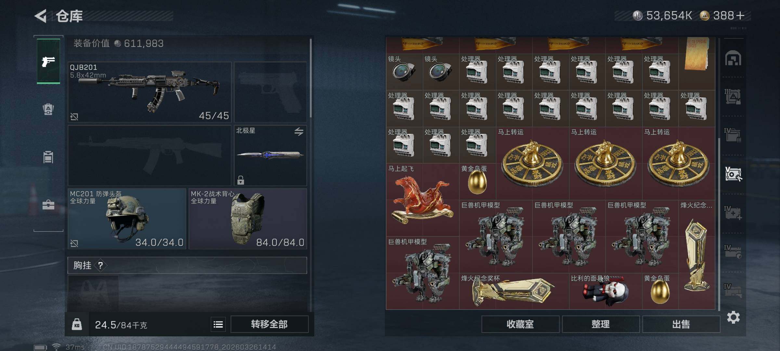This screenshot has width=780, height=351.
Task: Select the QJB201 rifle slot
Action: tap(149, 92)
